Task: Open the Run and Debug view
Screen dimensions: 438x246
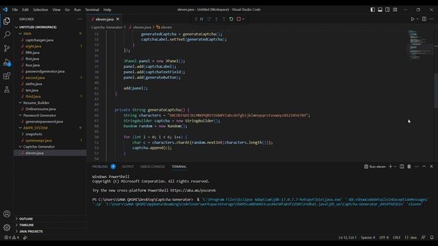Action: 7,62
